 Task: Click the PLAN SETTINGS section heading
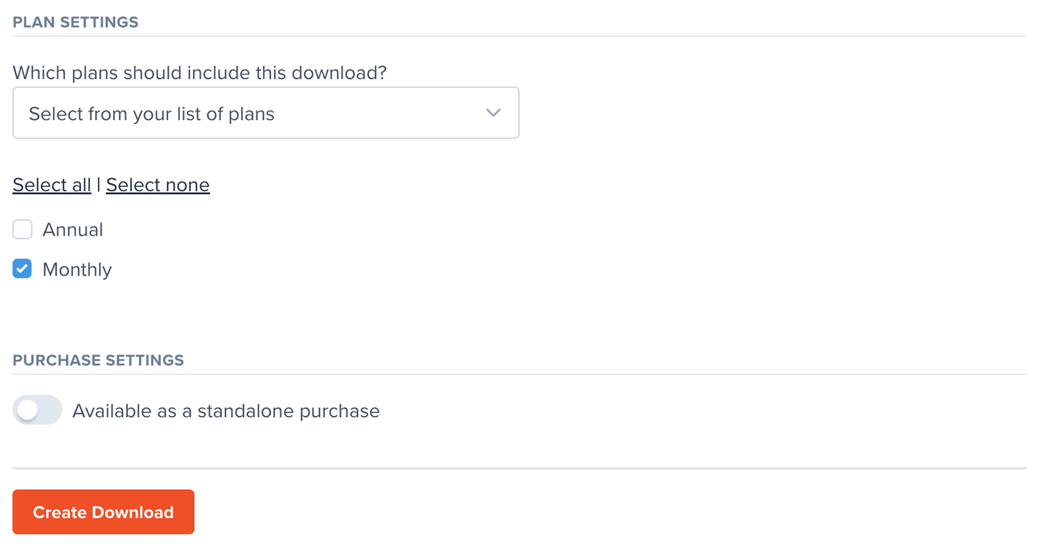pyautogui.click(x=75, y=22)
